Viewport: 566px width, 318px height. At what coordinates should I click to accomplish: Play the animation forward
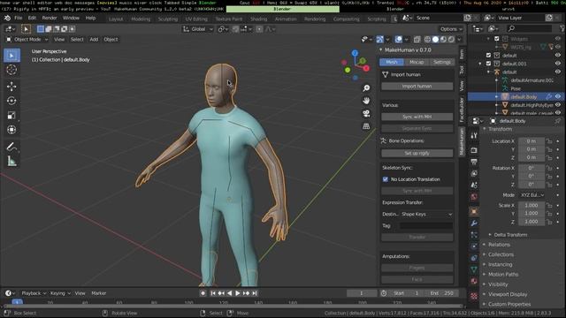click(x=238, y=293)
